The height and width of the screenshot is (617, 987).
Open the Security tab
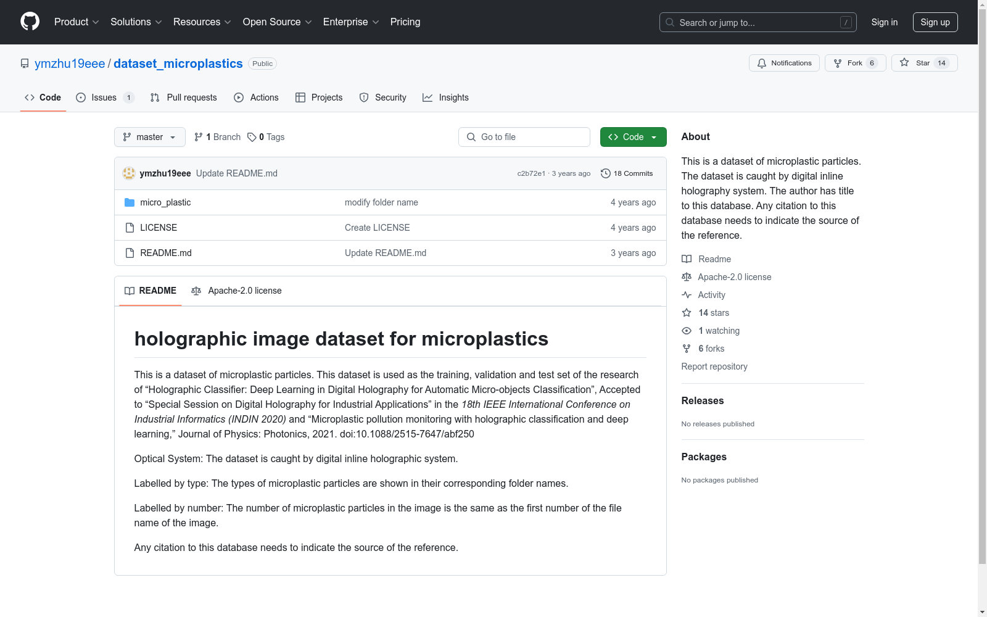(383, 97)
